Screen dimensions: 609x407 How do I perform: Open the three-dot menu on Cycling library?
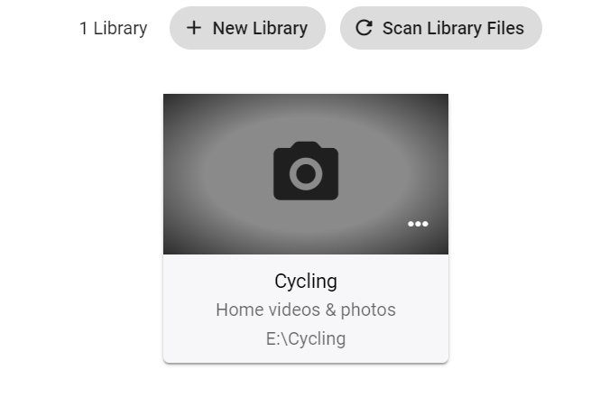pyautogui.click(x=418, y=224)
